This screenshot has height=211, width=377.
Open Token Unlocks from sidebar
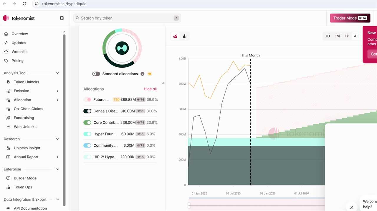(x=26, y=82)
